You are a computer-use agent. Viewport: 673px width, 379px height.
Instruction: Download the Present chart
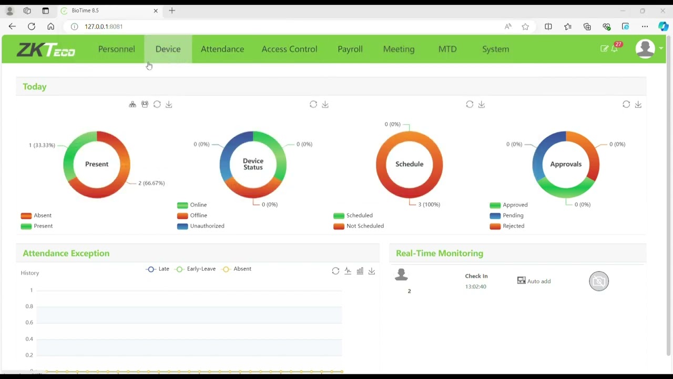coord(169,104)
